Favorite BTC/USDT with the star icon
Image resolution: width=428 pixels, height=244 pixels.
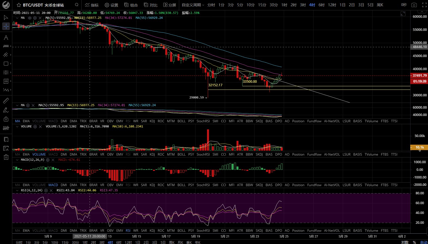[19, 5]
